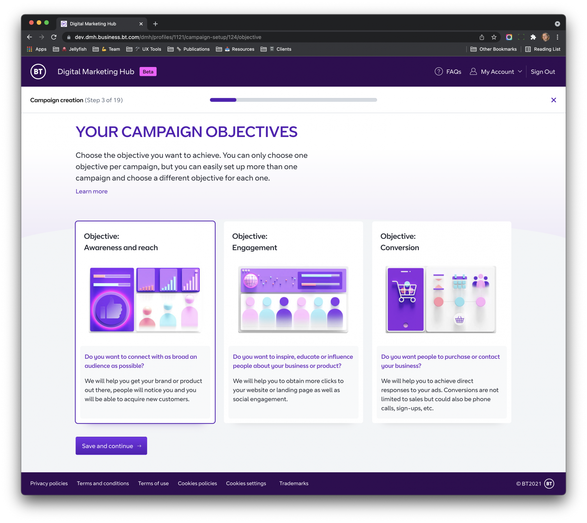Click the site lock icon
This screenshot has width=587, height=523.
pyautogui.click(x=69, y=37)
